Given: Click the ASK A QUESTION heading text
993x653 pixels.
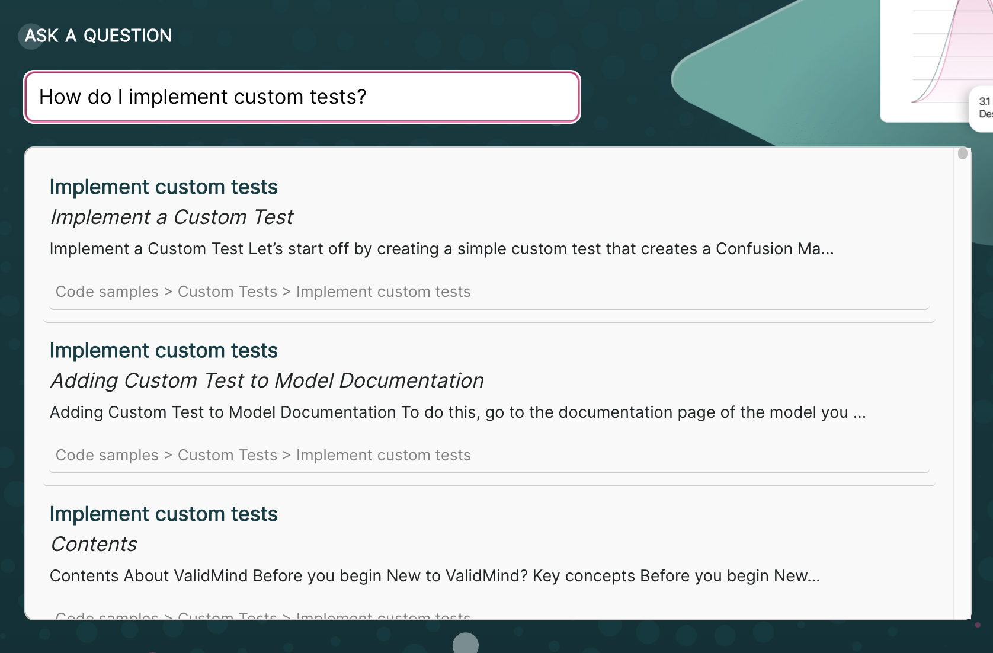Looking at the screenshot, I should (98, 36).
